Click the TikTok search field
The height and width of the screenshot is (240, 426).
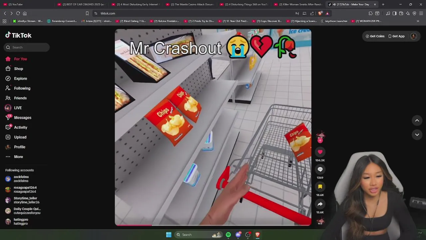(x=27, y=47)
